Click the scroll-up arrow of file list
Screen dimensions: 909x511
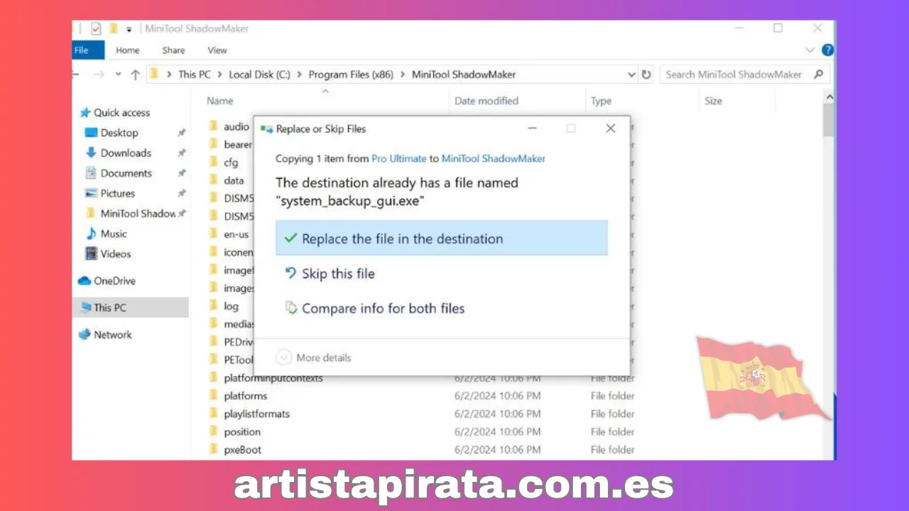pos(829,98)
